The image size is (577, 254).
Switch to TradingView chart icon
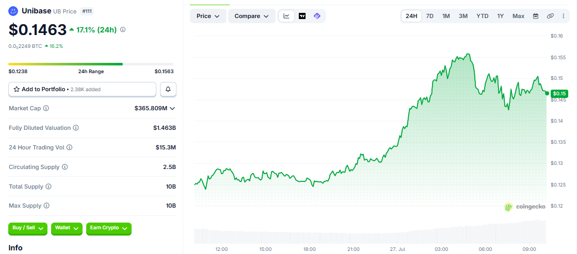coord(302,16)
